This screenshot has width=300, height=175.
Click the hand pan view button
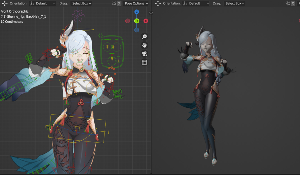tap(144, 45)
